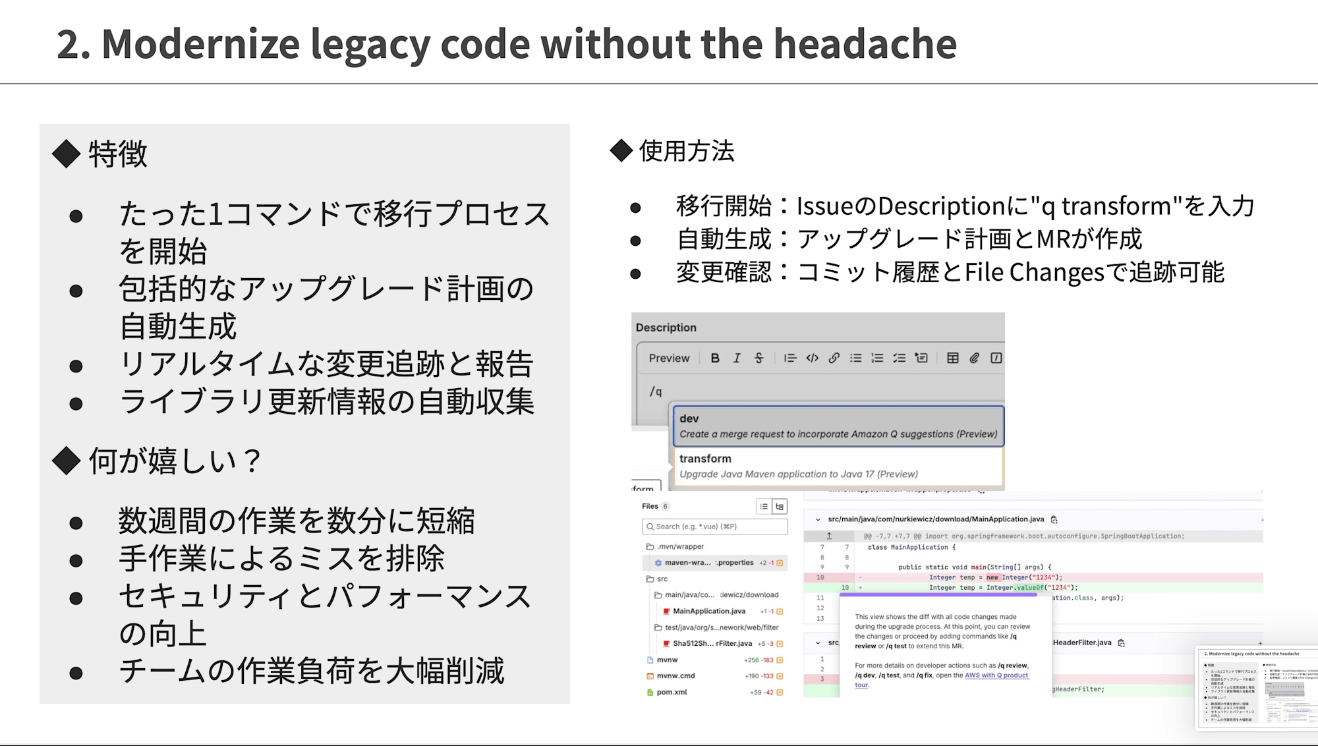Click the MainApplication.java file path header
The height and width of the screenshot is (746, 1318).
coord(936,519)
